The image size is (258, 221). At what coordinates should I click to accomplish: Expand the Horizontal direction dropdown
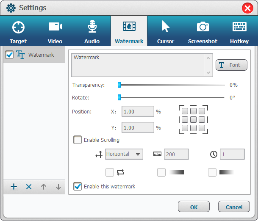tap(124, 154)
